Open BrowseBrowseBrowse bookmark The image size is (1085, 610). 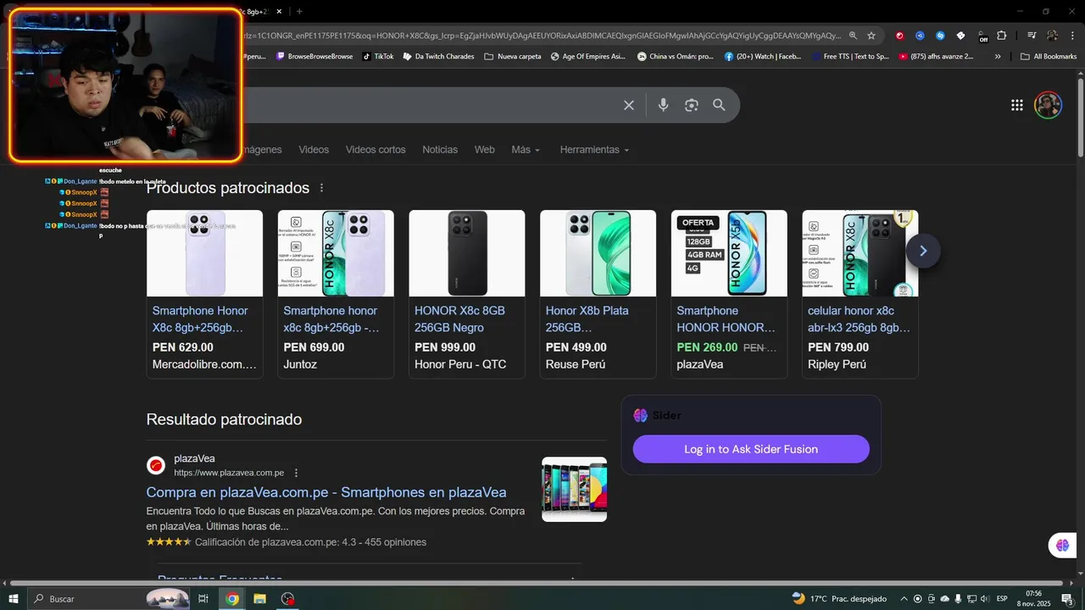click(314, 57)
